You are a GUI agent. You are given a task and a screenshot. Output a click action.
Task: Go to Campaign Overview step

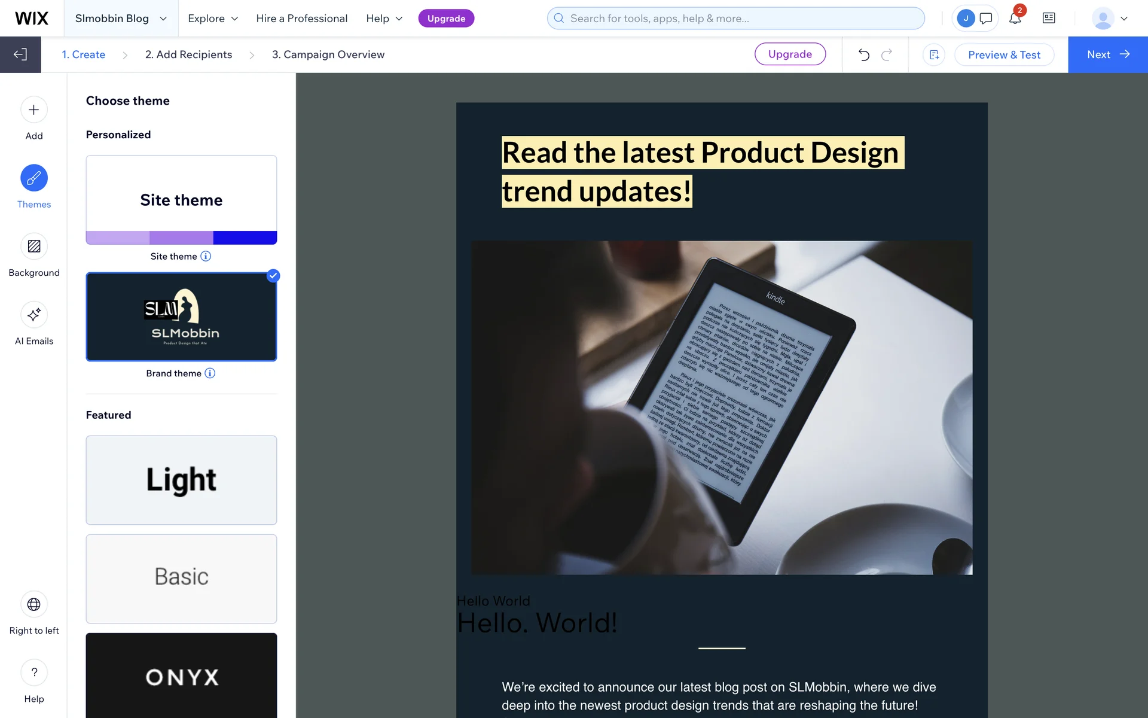point(328,54)
